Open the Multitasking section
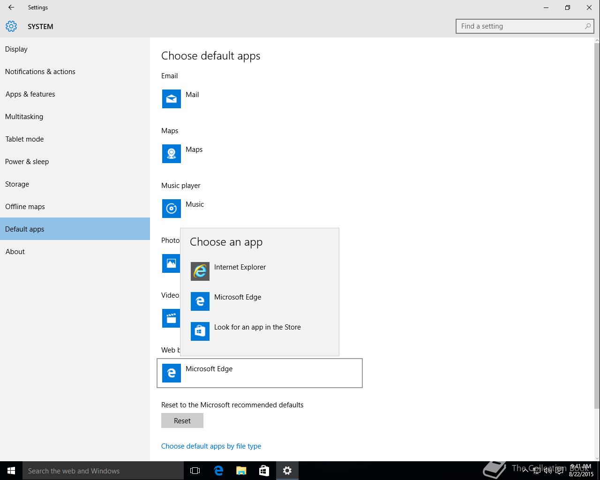Image resolution: width=600 pixels, height=480 pixels. pyautogui.click(x=75, y=116)
